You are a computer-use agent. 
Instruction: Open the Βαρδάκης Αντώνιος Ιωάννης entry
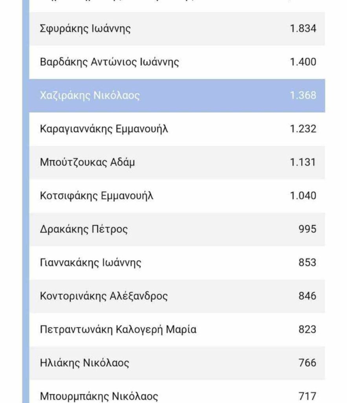[x=109, y=62]
